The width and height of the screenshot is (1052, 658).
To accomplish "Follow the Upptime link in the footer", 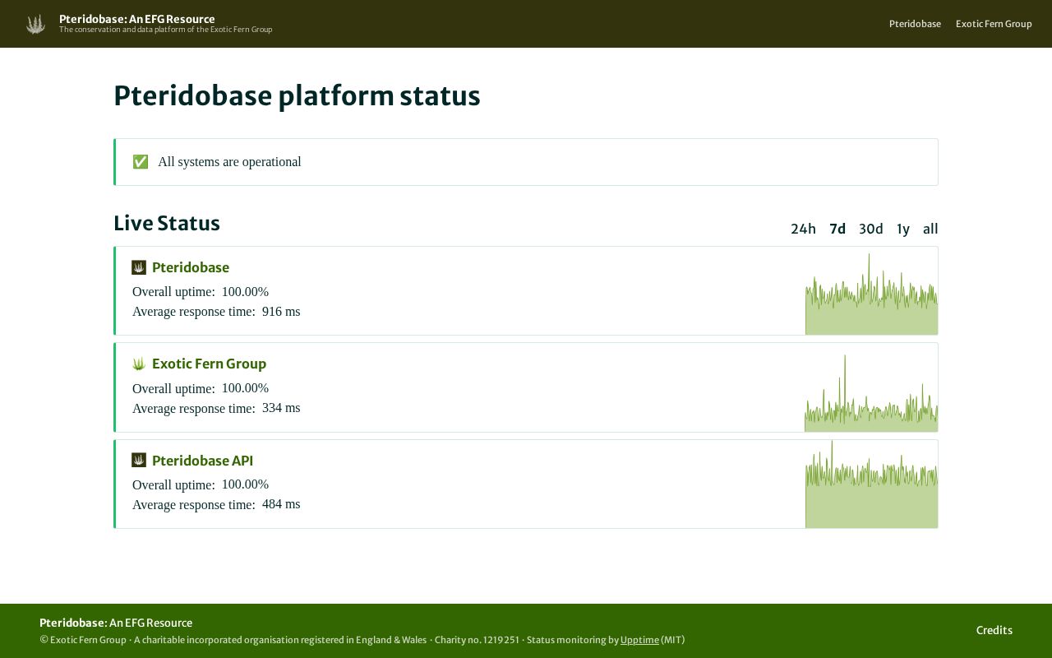I will tap(639, 640).
